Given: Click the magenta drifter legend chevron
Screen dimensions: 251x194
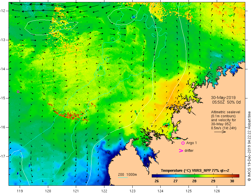Looking at the screenshot, I should click(x=181, y=151).
